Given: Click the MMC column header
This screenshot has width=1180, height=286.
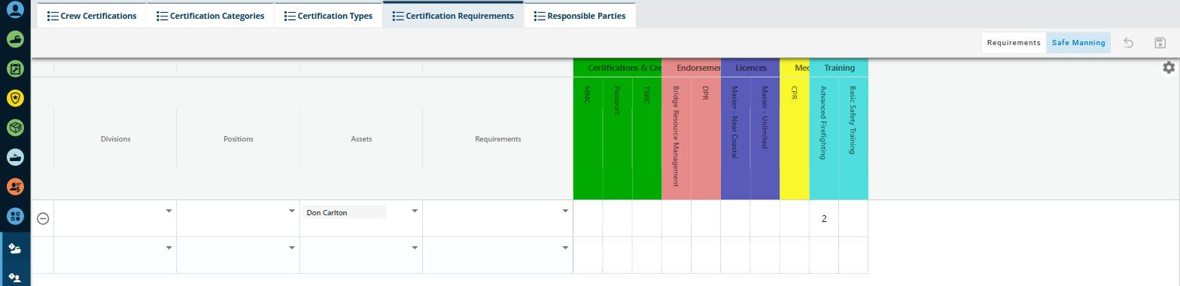Looking at the screenshot, I should (x=588, y=138).
